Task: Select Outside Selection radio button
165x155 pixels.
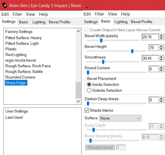Action: click(89, 90)
